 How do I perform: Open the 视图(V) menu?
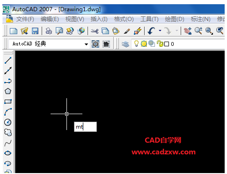coord(74,19)
